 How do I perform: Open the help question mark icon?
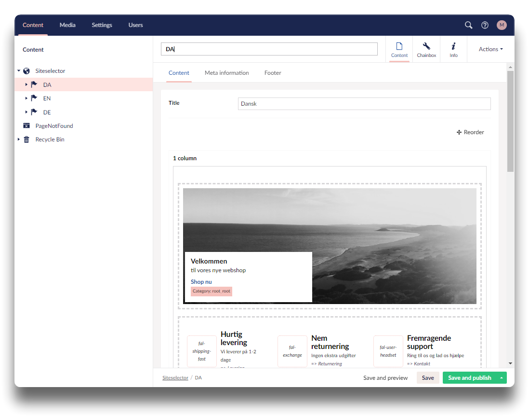(485, 25)
